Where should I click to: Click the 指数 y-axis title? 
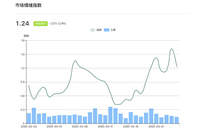[26, 35]
